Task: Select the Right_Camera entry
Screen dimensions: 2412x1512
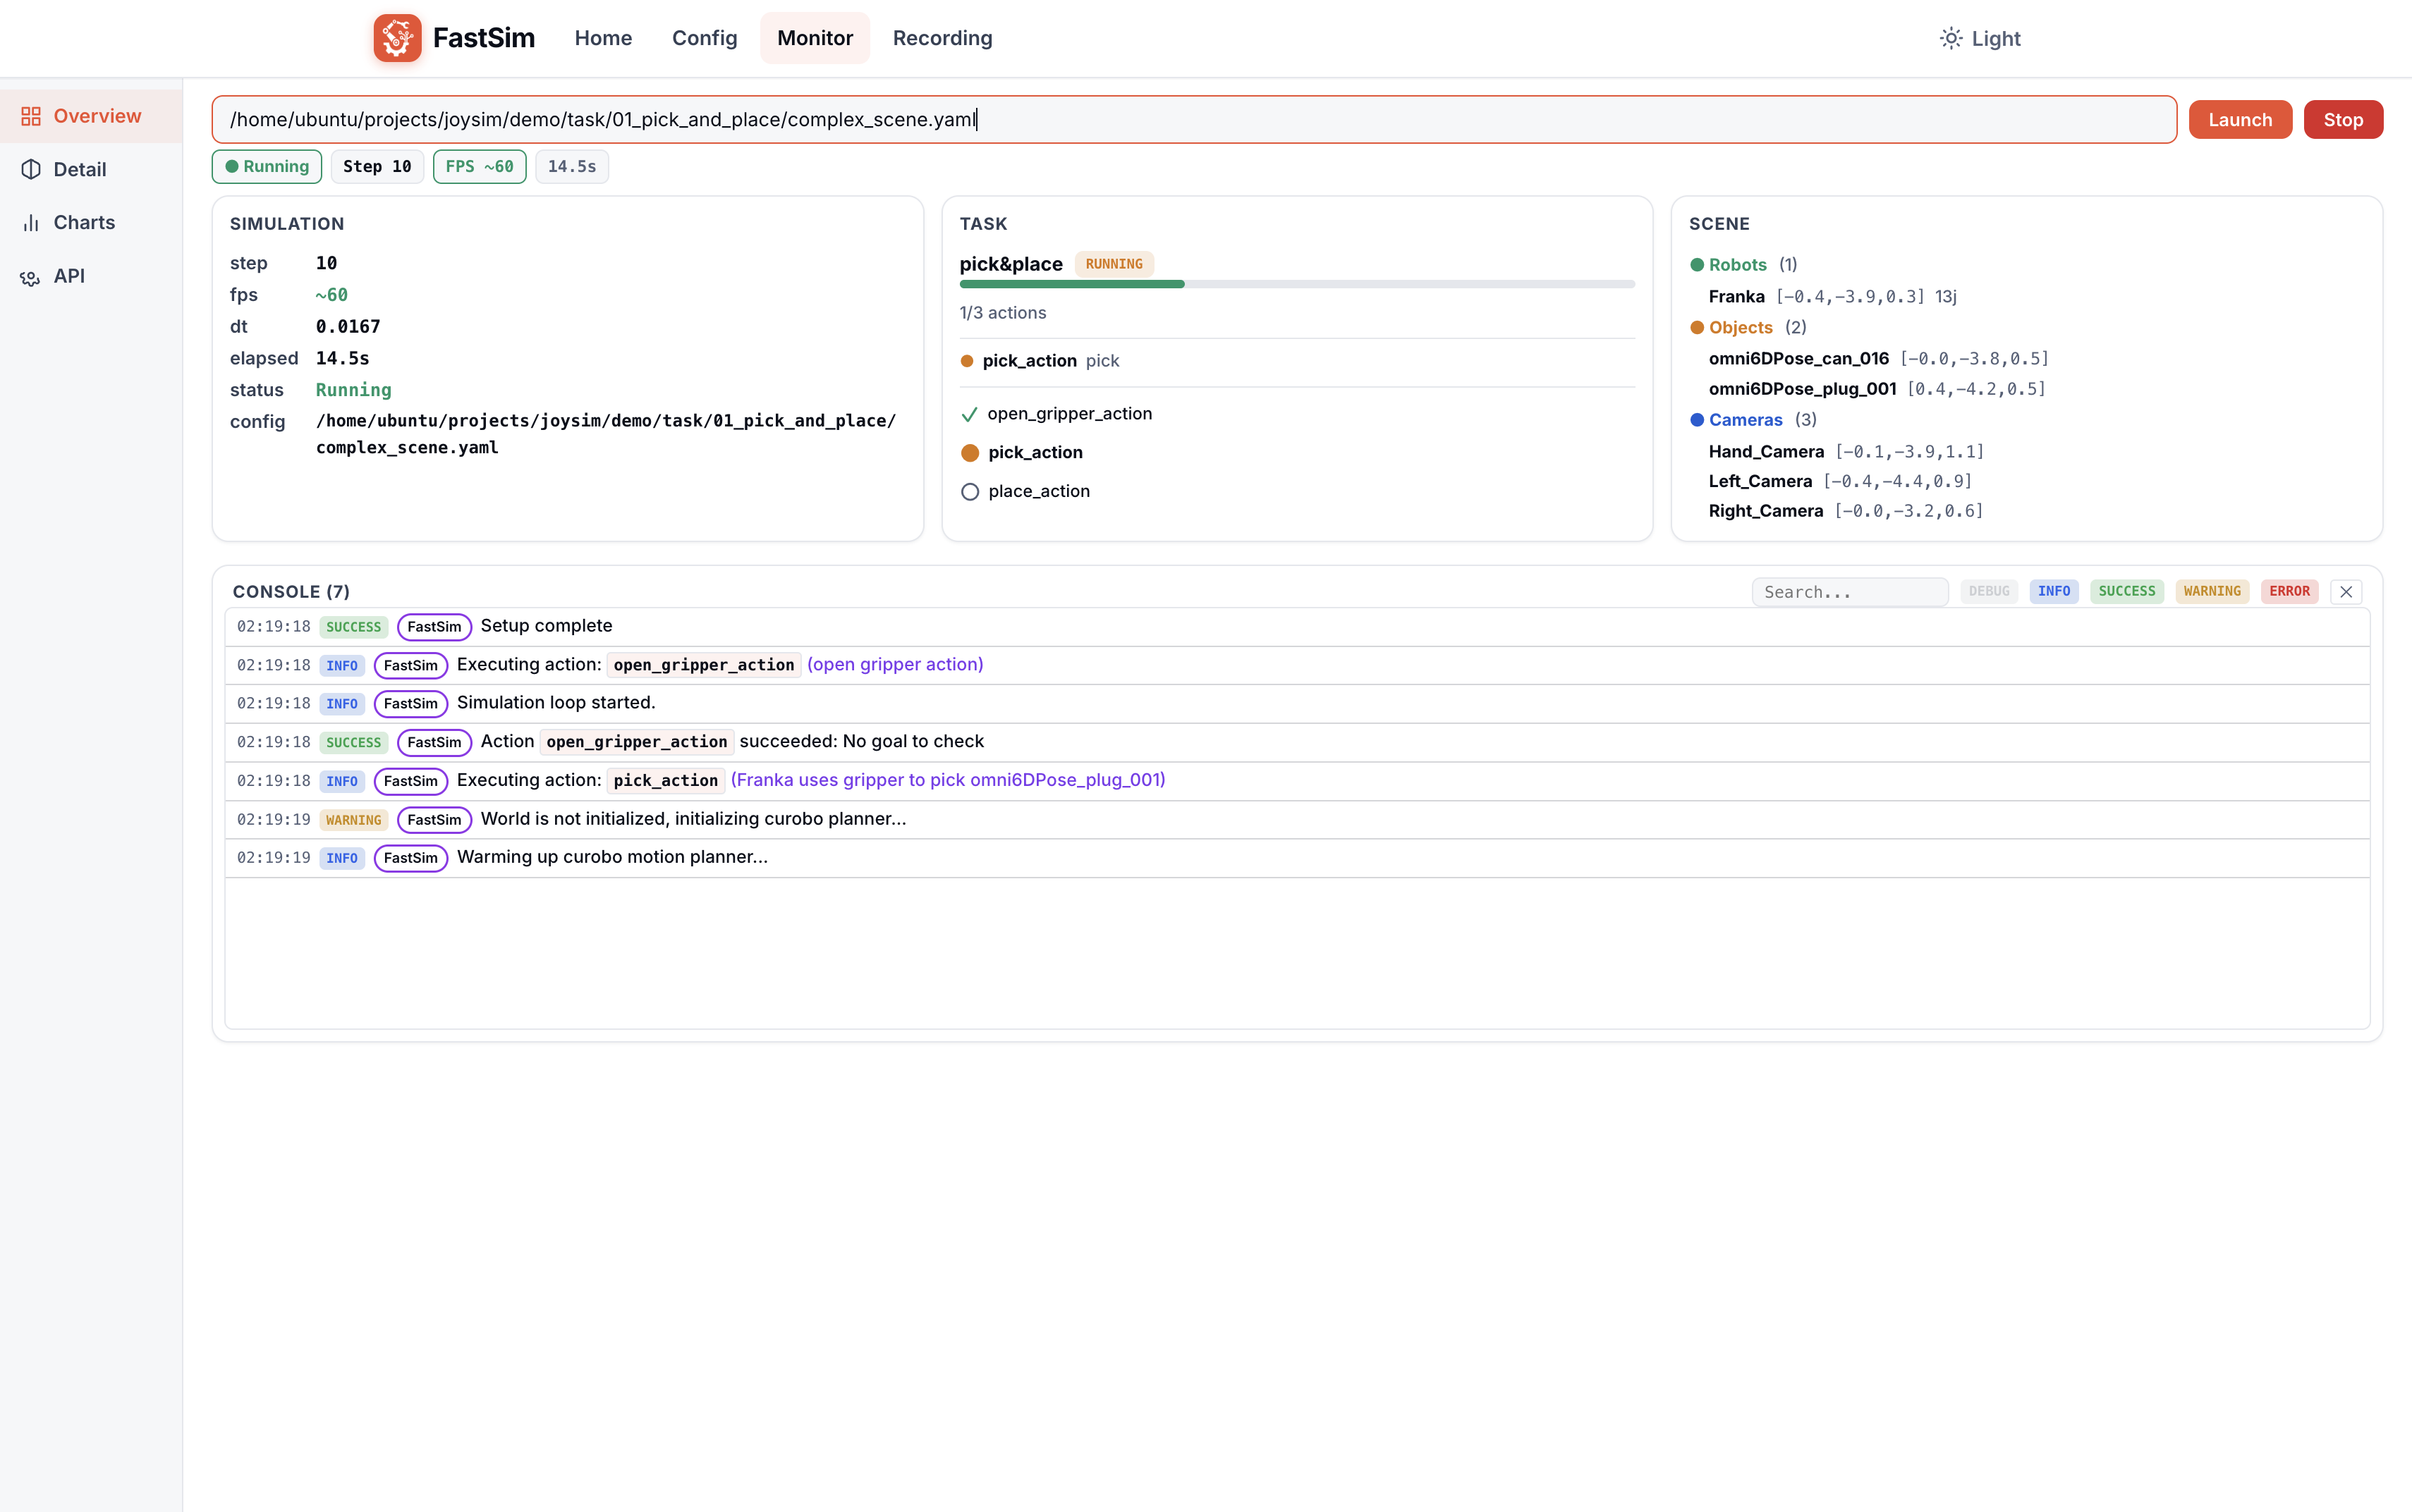Action: pyautogui.click(x=1846, y=510)
